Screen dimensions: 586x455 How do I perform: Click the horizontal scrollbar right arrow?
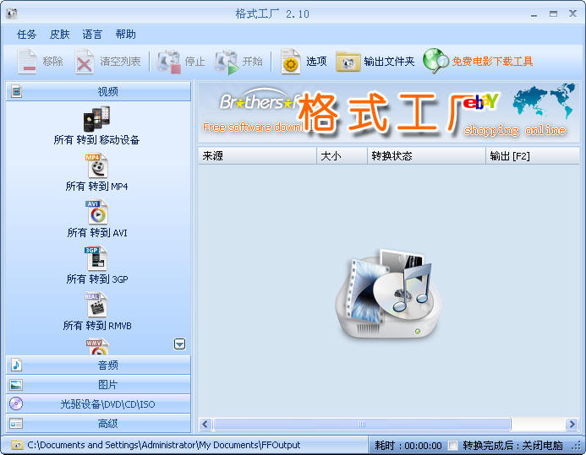tap(572, 424)
